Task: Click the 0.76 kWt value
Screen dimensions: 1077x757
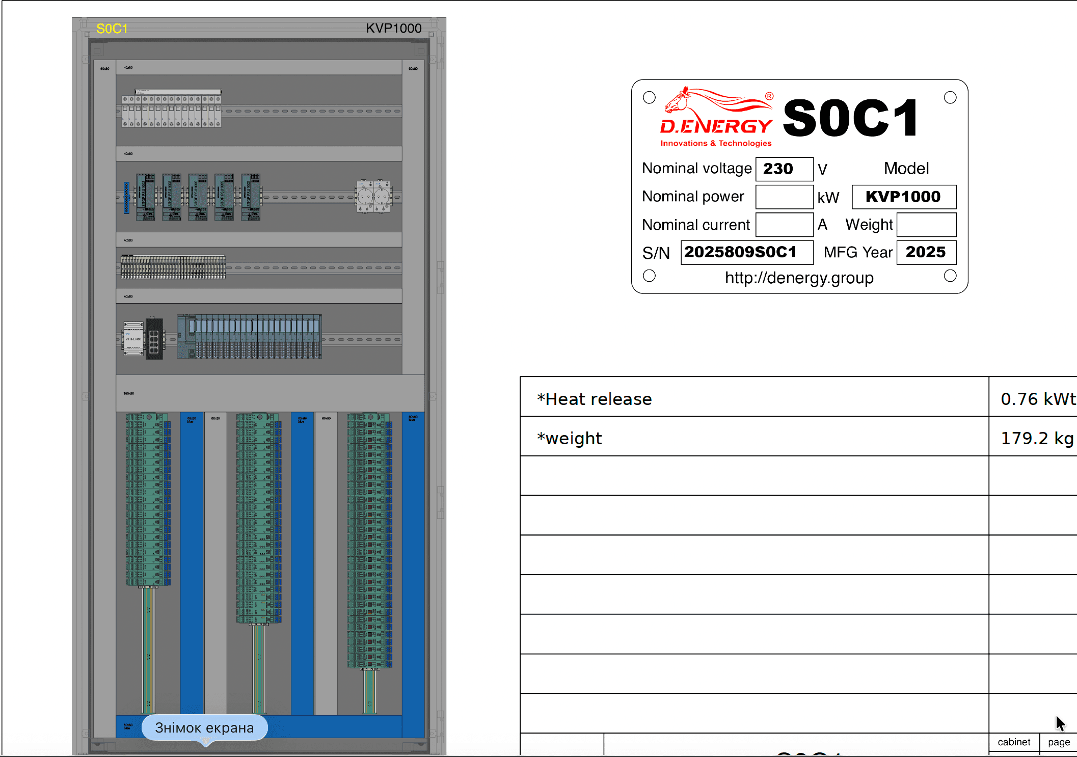Action: (x=1038, y=399)
